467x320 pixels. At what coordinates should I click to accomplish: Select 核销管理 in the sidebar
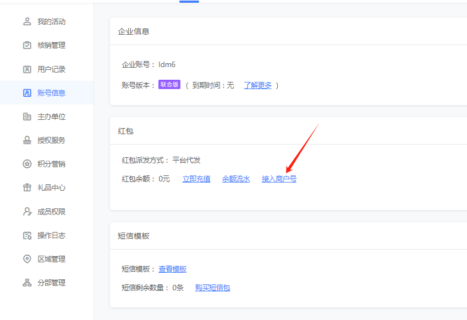coord(51,46)
